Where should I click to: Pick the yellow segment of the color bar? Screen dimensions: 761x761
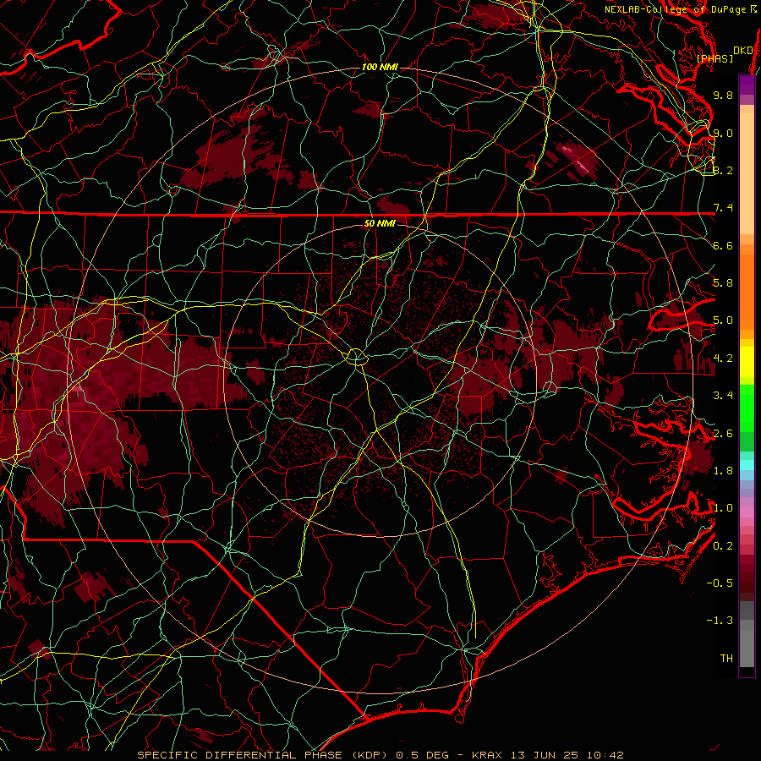pos(747,362)
